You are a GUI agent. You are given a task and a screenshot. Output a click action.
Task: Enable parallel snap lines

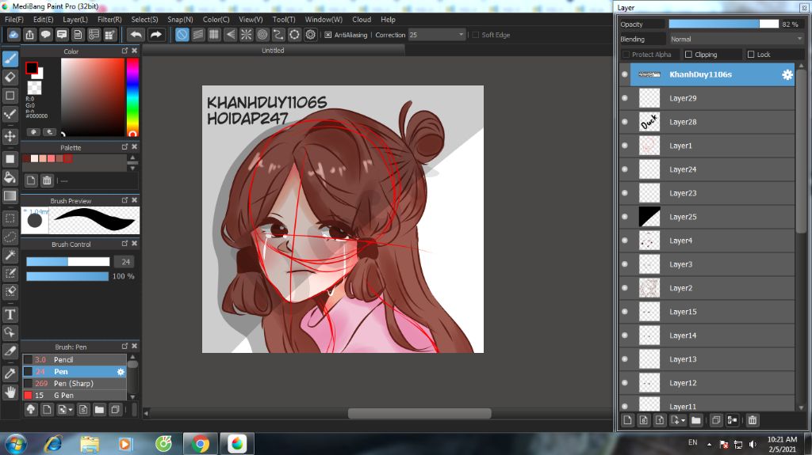(197, 35)
